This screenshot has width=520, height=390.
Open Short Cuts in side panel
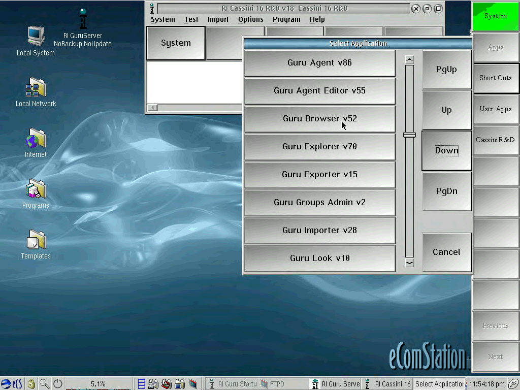click(496, 78)
